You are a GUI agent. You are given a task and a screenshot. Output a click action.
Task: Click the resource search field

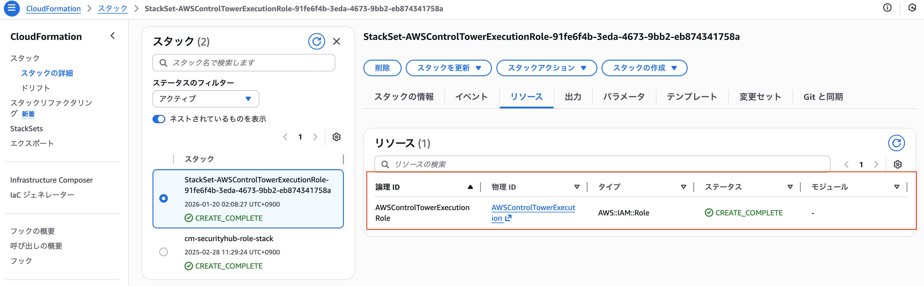603,164
